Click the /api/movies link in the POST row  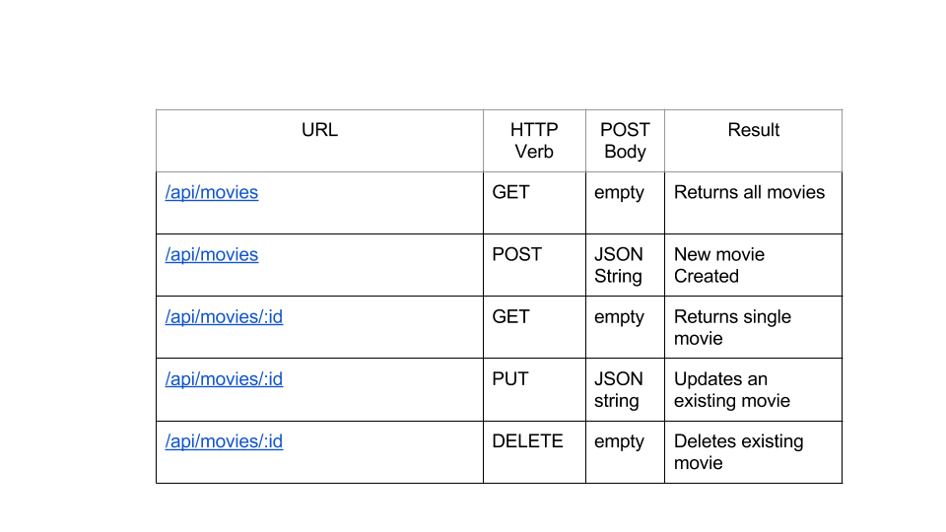(211, 255)
